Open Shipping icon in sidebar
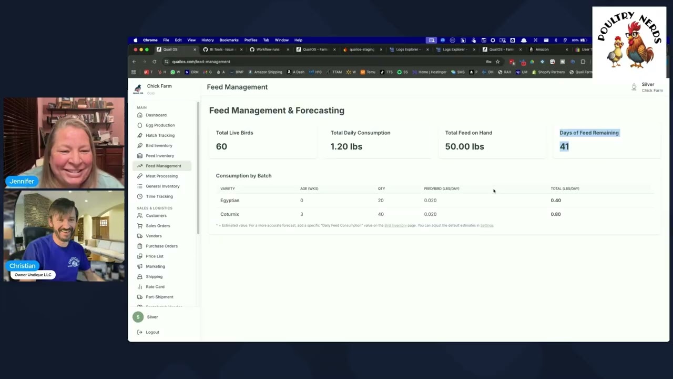Image resolution: width=673 pixels, height=379 pixels. pyautogui.click(x=140, y=277)
